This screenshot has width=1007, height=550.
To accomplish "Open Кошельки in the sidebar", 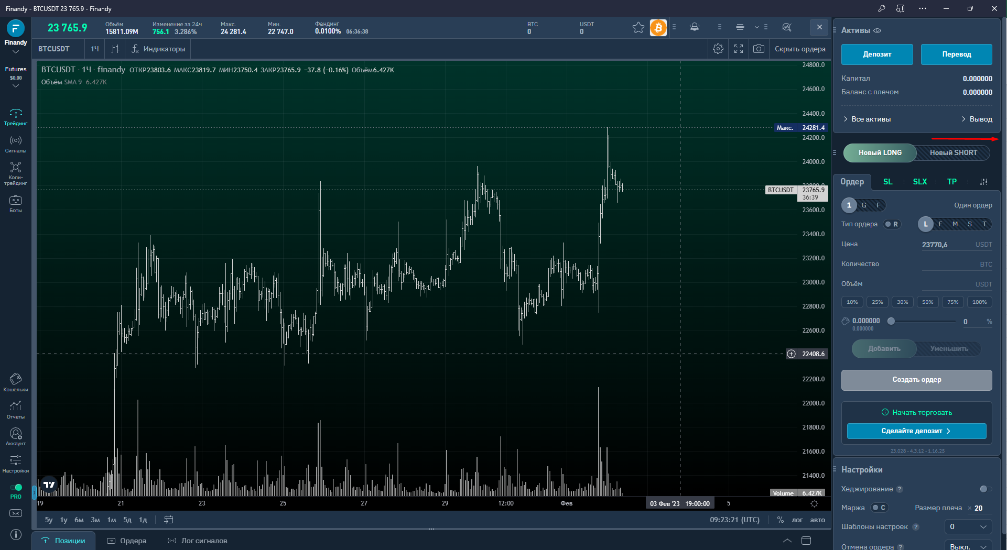I will [x=16, y=382].
